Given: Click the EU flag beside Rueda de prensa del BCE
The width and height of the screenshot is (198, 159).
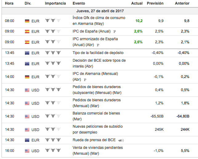Looking at the screenshot, I should (x=27, y=140).
